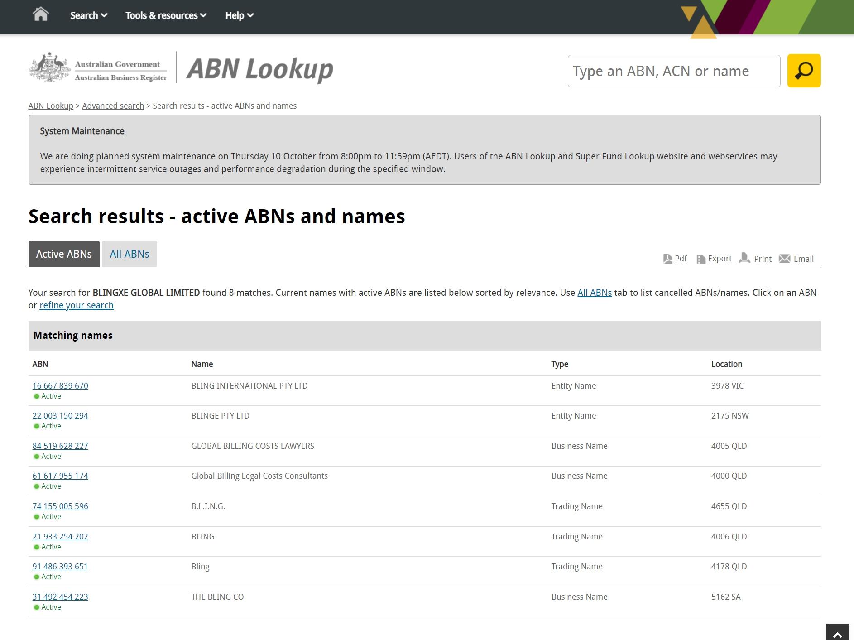
Task: Open ABN 31 492 454 223
Action: coord(60,597)
